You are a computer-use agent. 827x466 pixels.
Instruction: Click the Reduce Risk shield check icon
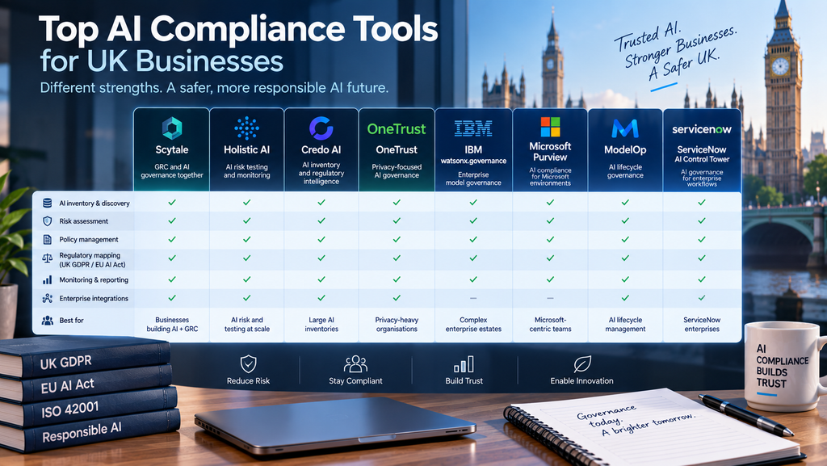pos(249,363)
